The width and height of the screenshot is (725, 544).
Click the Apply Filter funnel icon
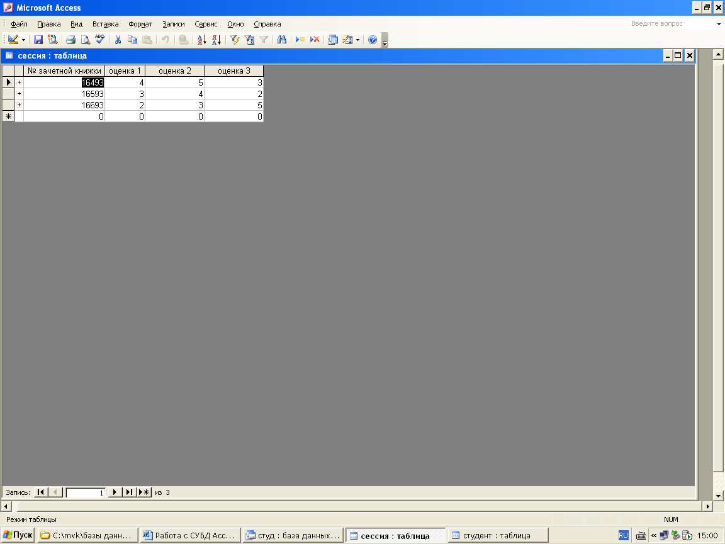264,40
